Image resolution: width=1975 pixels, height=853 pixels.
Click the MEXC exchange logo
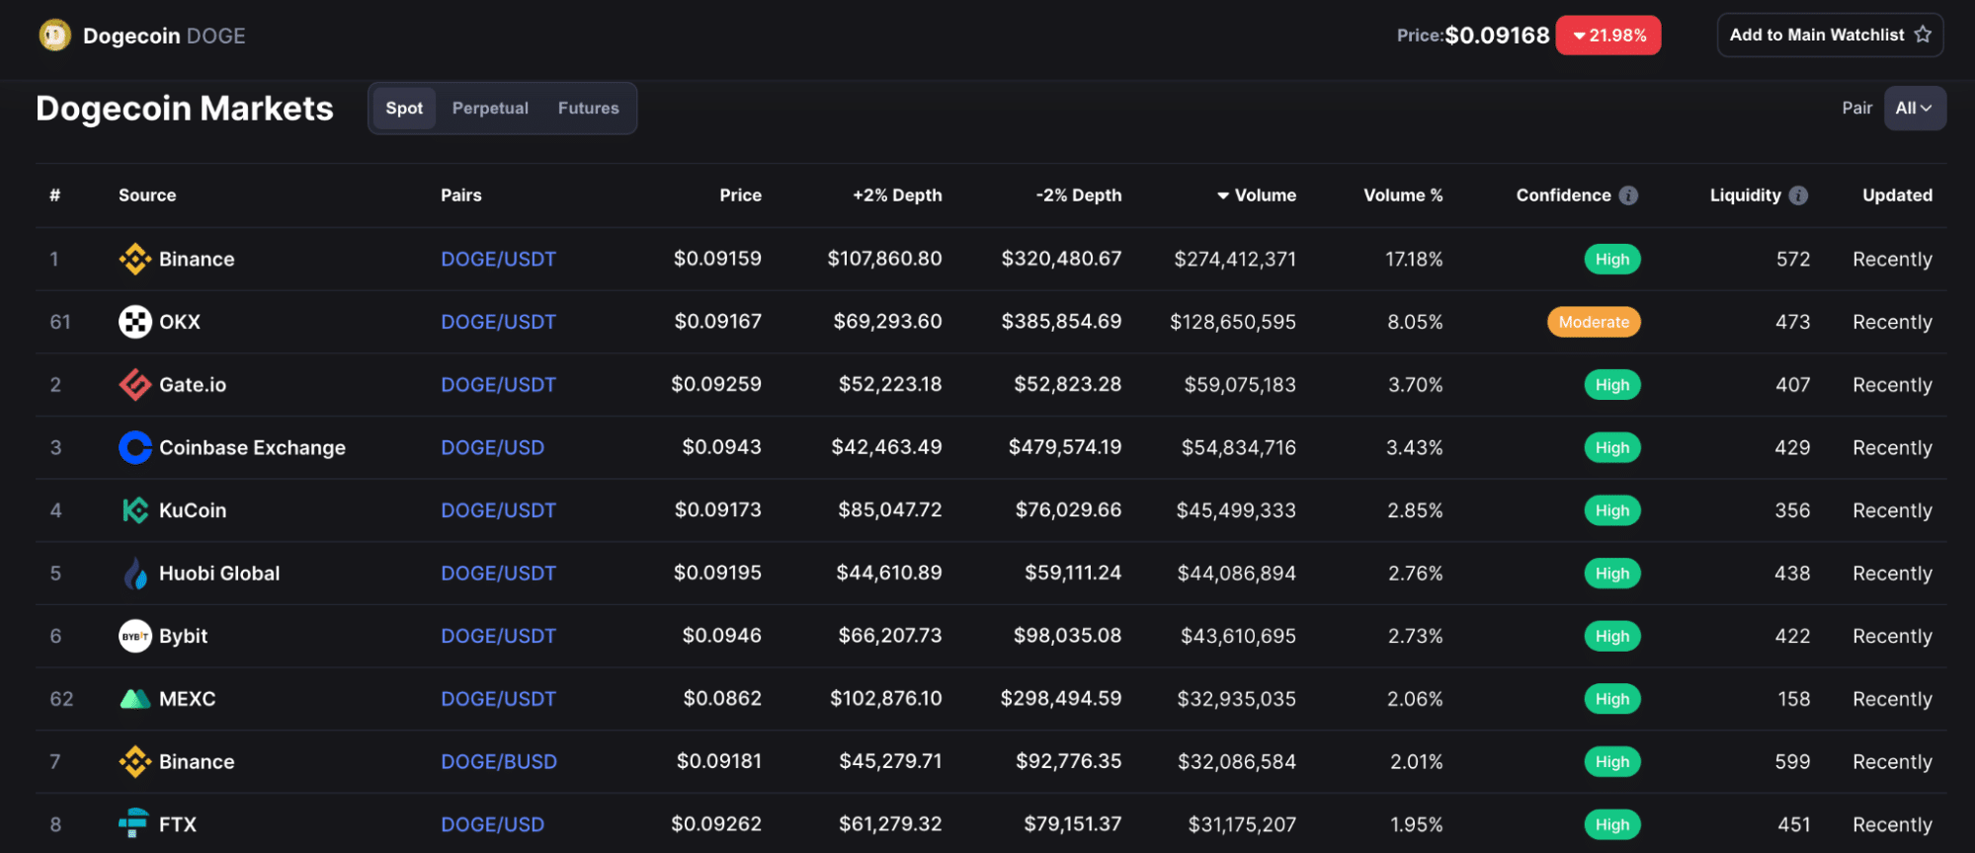pos(135,699)
